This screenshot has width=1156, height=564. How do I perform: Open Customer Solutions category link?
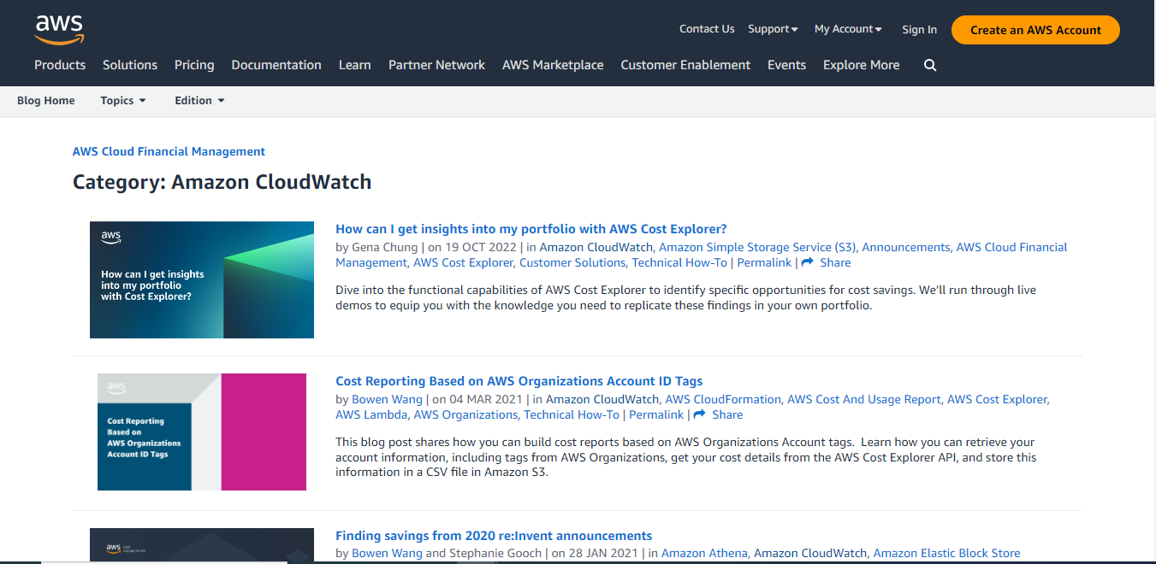(x=572, y=262)
